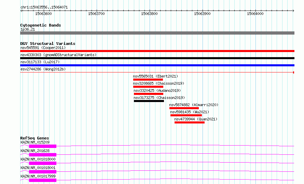304x184 pixels.
Task: Click the 1p36.21 band label
Action: click(x=28, y=29)
